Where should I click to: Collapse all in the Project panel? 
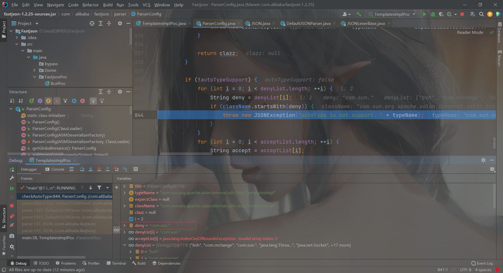tap(109, 23)
